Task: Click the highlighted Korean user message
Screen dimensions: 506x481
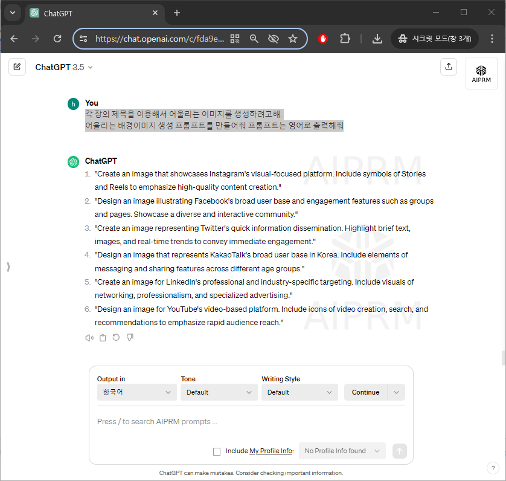Action: pos(214,120)
